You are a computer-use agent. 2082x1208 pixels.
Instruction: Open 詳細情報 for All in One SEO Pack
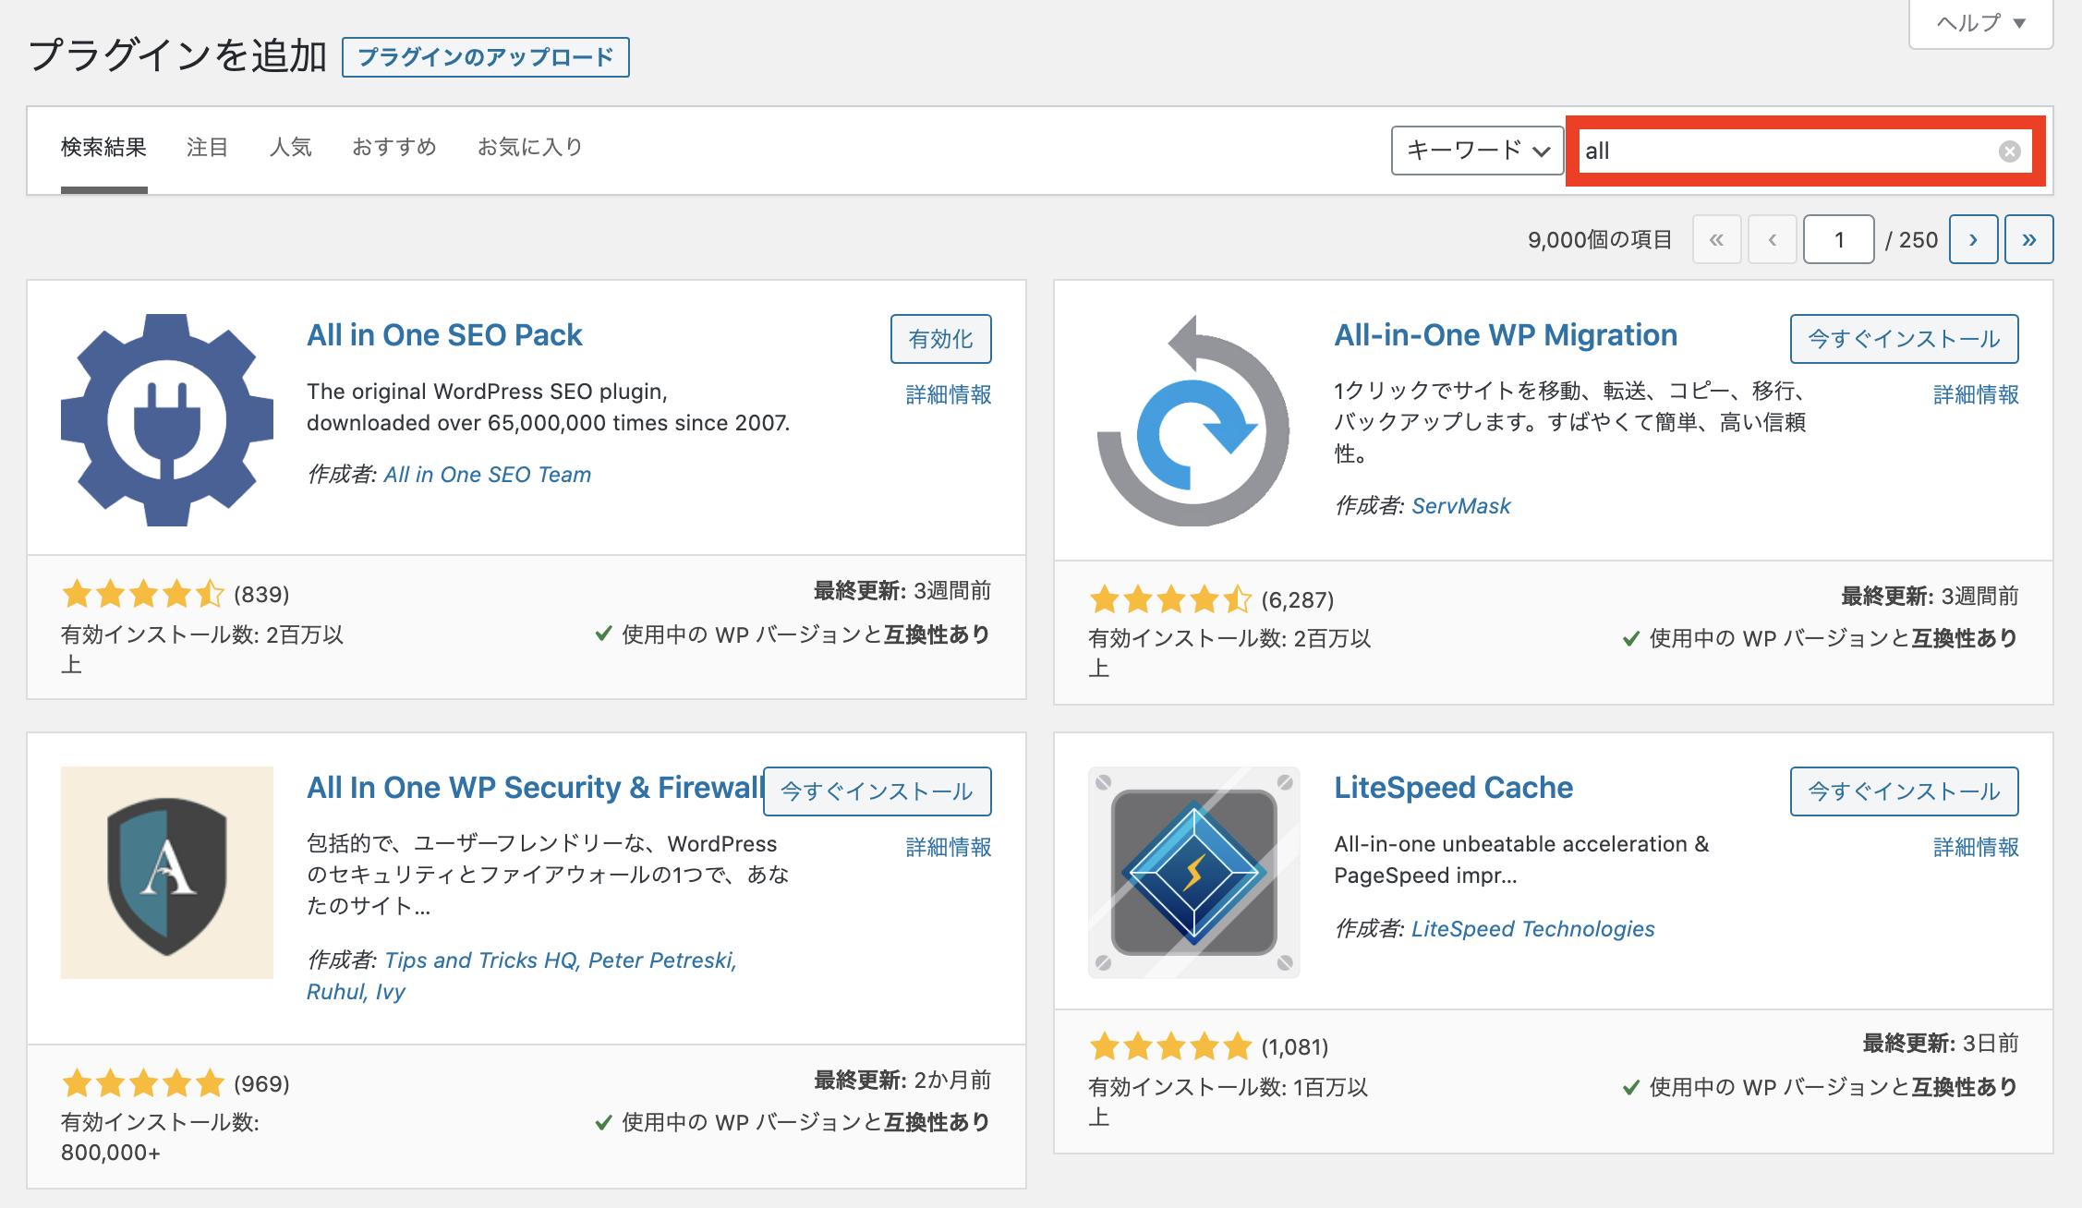tap(949, 395)
